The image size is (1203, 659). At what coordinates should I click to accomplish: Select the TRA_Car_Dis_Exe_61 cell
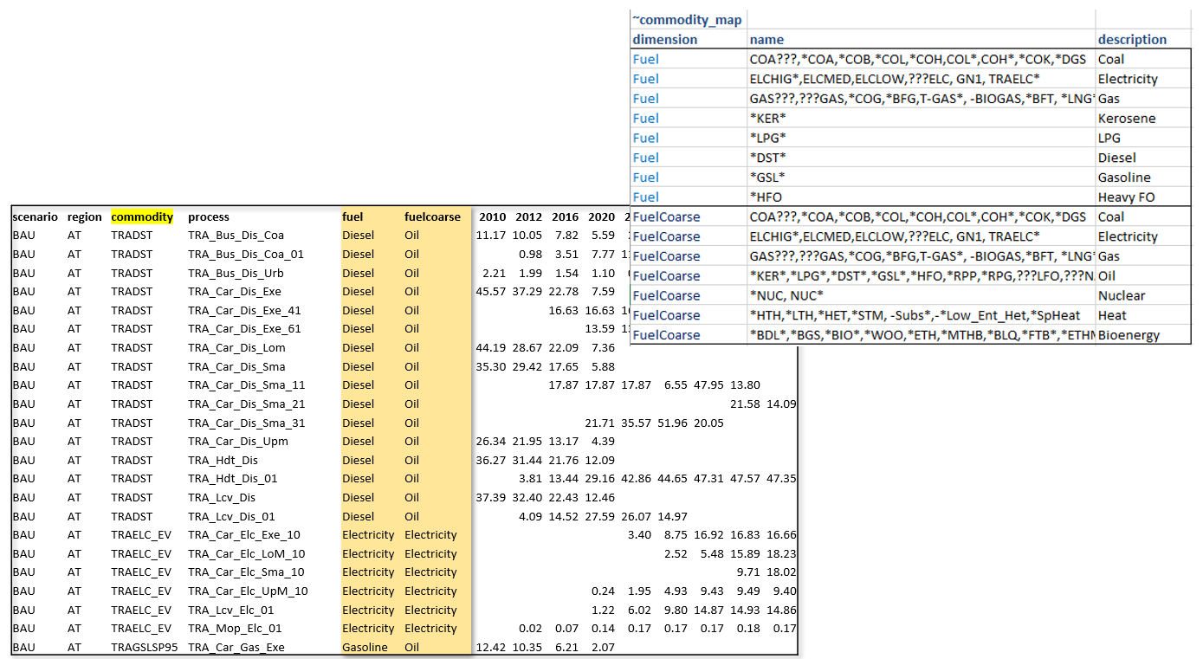[244, 328]
